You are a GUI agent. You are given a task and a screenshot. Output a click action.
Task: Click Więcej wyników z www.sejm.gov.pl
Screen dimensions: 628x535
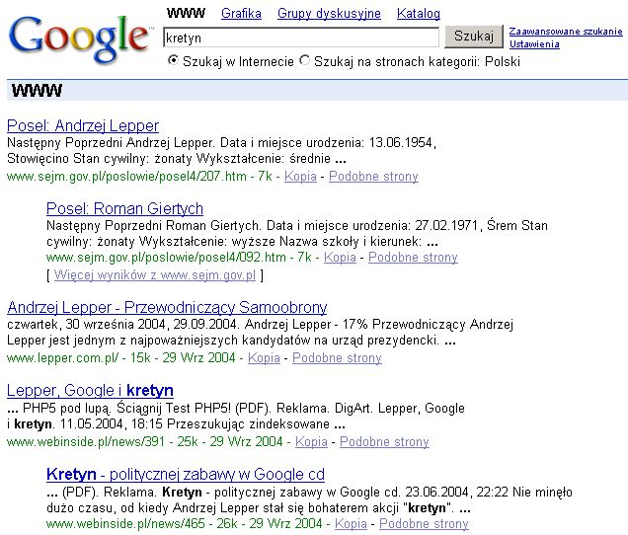155,275
